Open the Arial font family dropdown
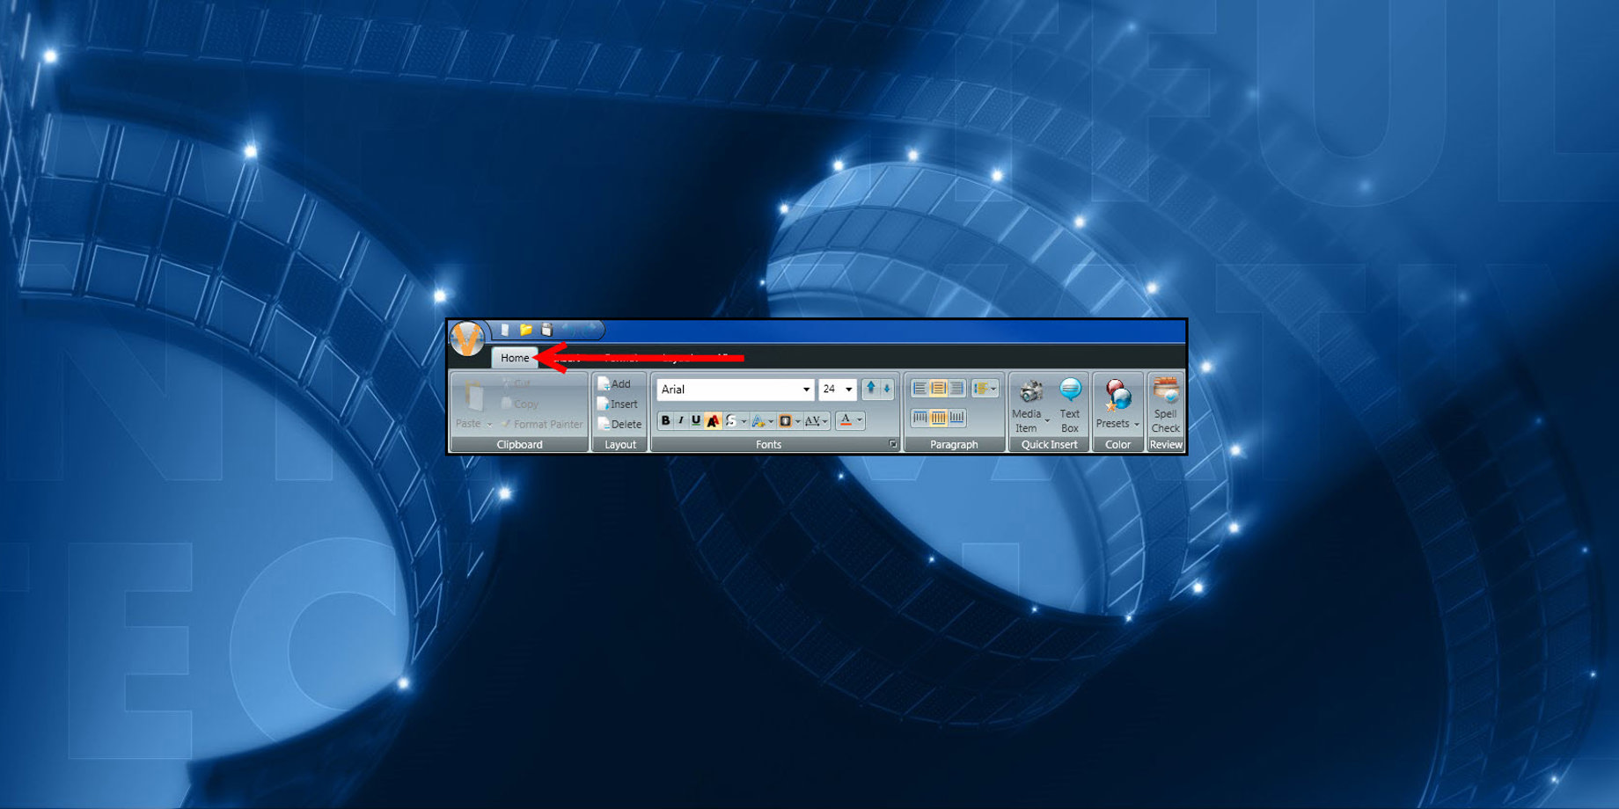Image resolution: width=1619 pixels, height=809 pixels. [806, 389]
